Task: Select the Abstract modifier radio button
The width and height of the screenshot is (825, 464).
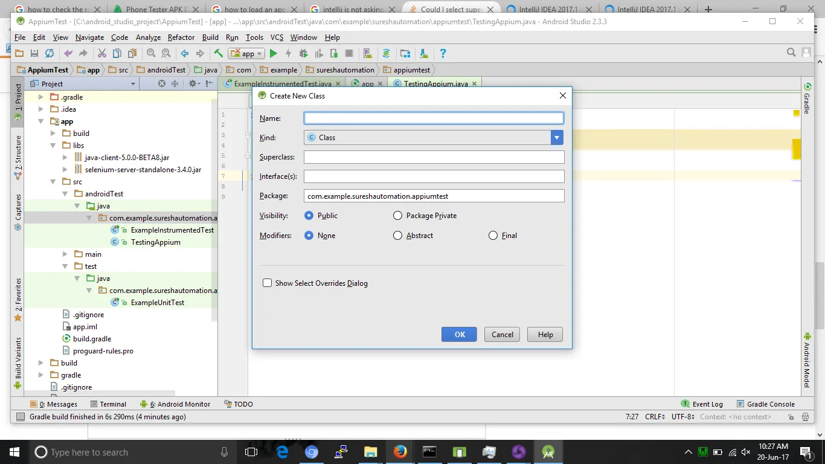Action: [x=397, y=236]
